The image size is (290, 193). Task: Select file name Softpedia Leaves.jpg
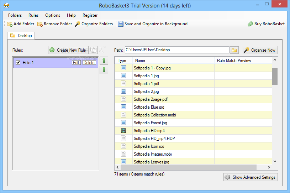click(151, 162)
